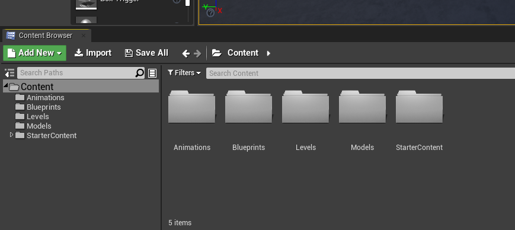The width and height of the screenshot is (515, 230).
Task: Open the Filters dropdown
Action: tap(184, 73)
